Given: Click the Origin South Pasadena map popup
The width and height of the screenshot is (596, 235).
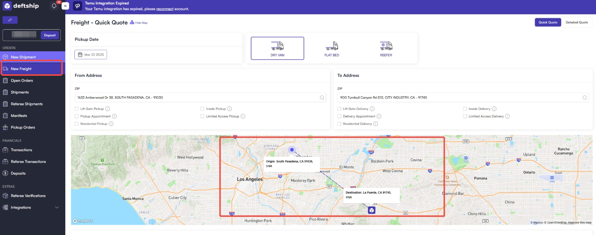Looking at the screenshot, I should [x=292, y=164].
